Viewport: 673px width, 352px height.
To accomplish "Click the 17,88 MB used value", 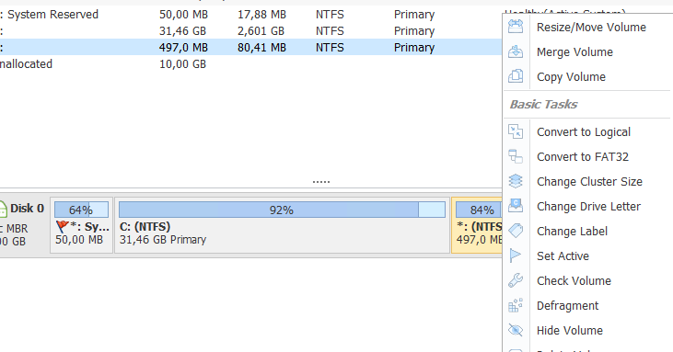I will coord(261,15).
